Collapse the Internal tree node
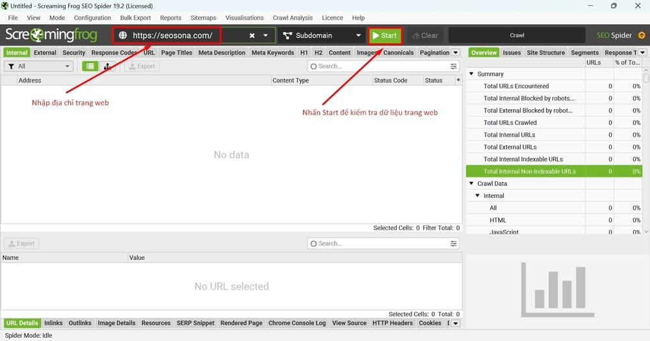Screen dimensions: 650x341 tap(478, 196)
